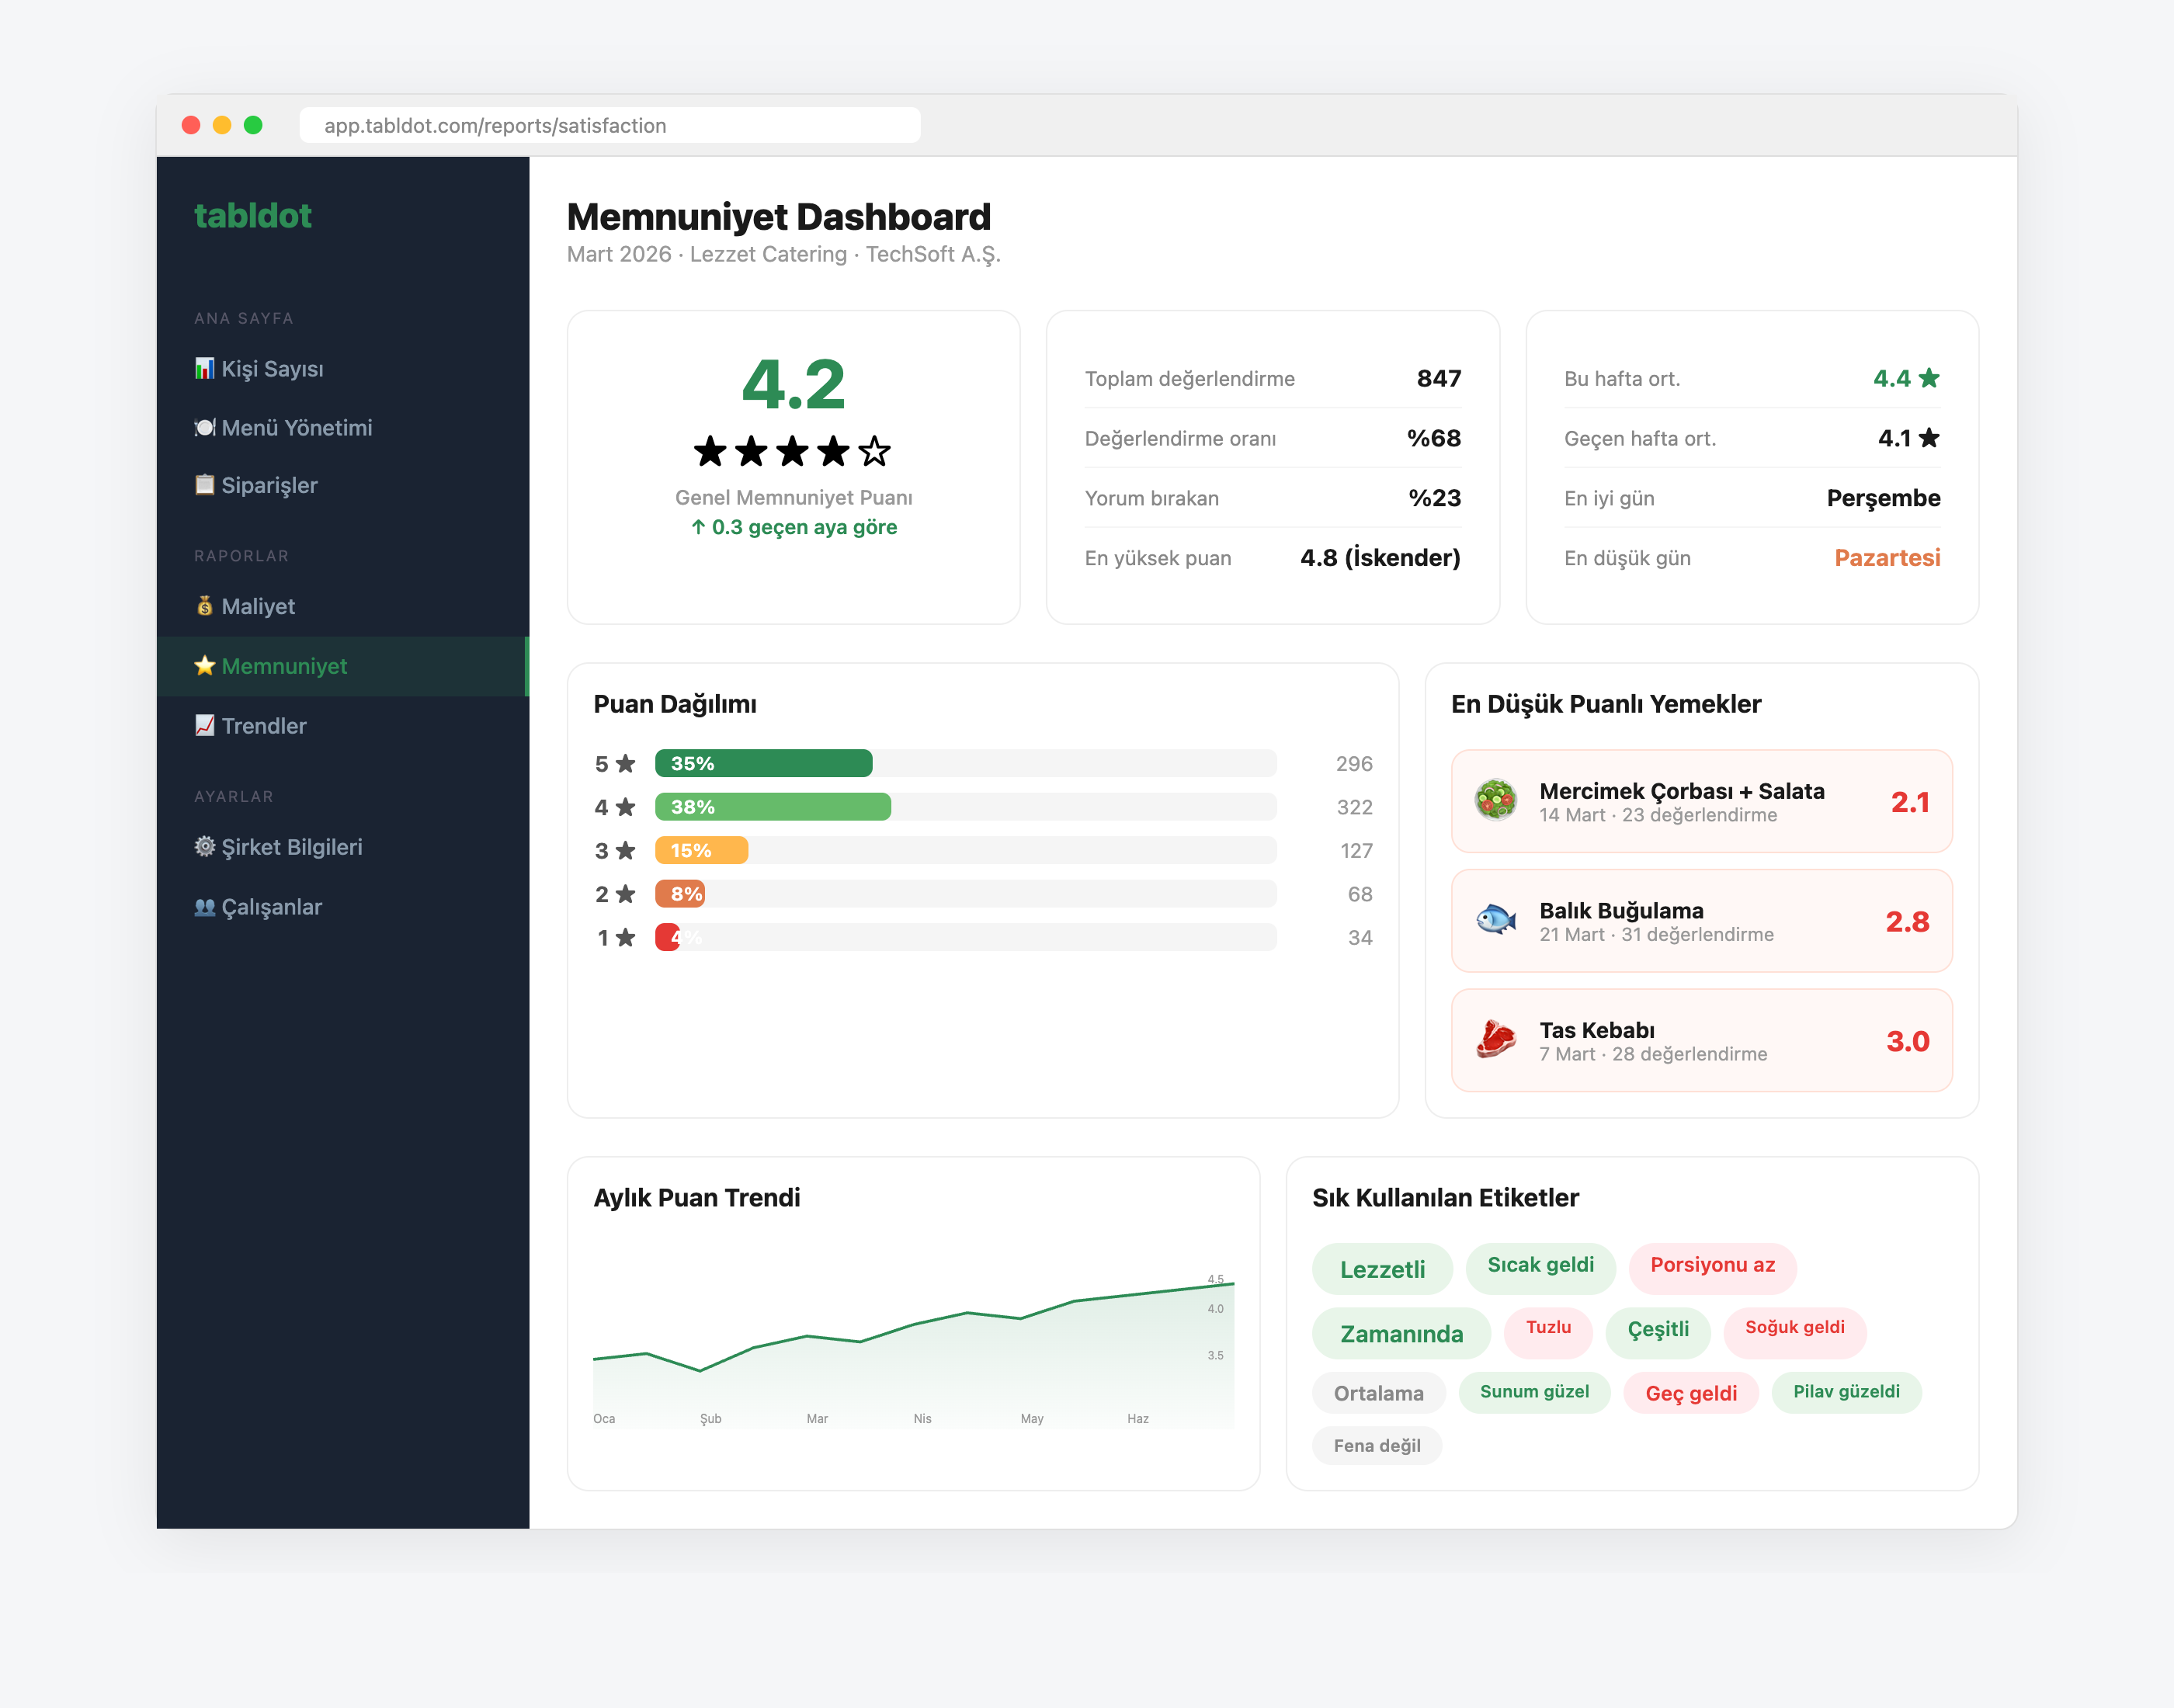
Task: Click the 4-star 38% distribution bar
Action: (770, 807)
